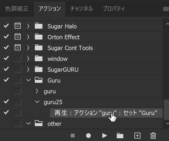
Task: Stop playing or recording the action
Action: (73, 136)
